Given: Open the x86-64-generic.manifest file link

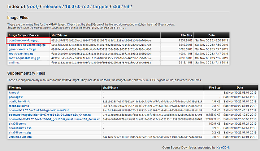Looking at the screenshot, I should click(39, 110).
